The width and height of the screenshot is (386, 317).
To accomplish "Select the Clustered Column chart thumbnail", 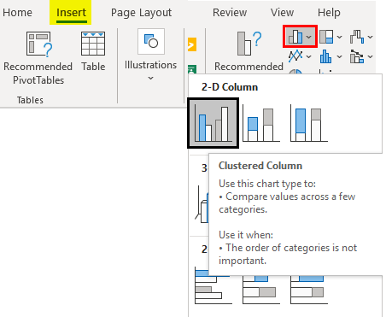I will pyautogui.click(x=213, y=123).
